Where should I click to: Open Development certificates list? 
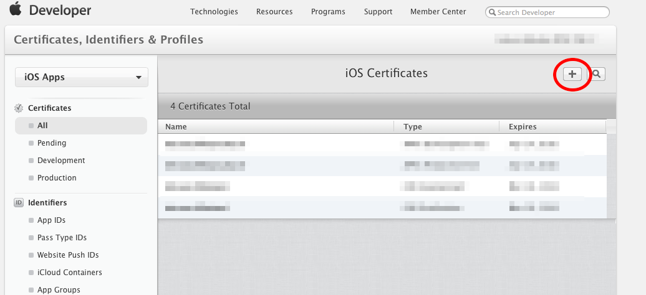[61, 161]
